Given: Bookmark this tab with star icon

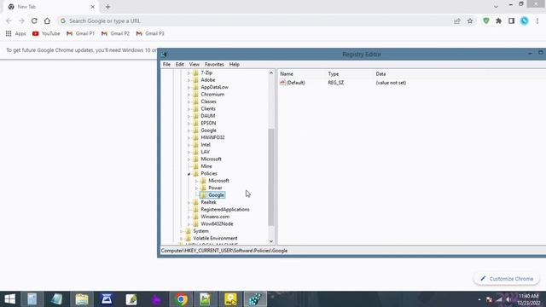Looking at the screenshot, I should point(470,20).
